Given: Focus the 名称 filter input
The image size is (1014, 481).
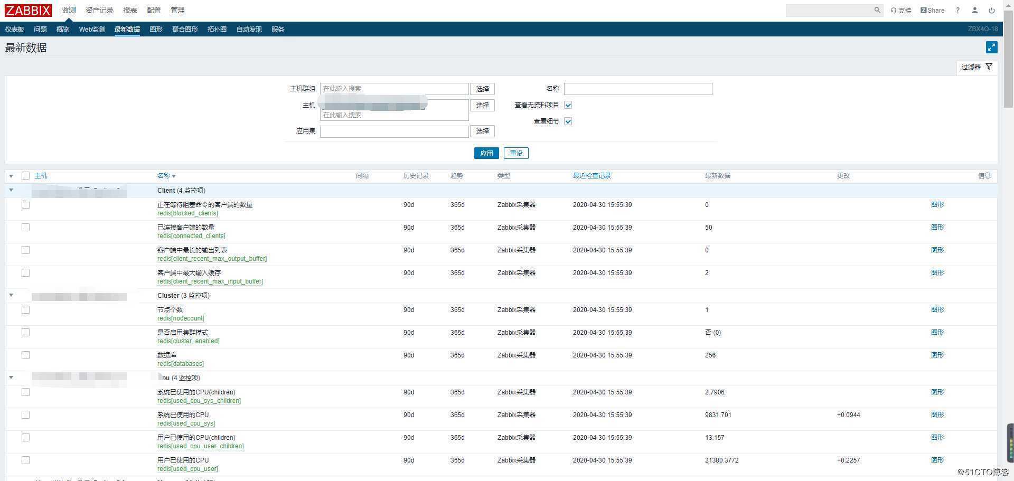Looking at the screenshot, I should (638, 89).
